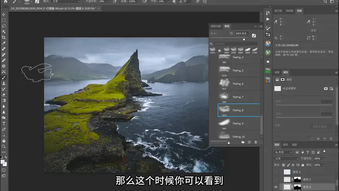The image size is (339, 191).
Task: Switch to 属性 properties tab
Action: pos(286,72)
